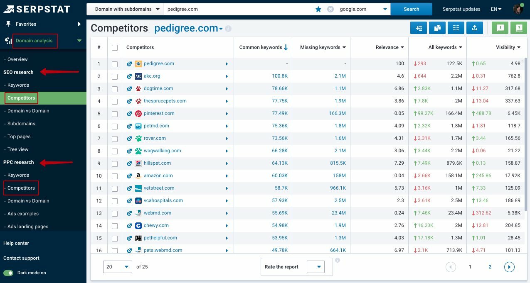Click the green help book icon button
530x283 pixels.
click(519, 28)
